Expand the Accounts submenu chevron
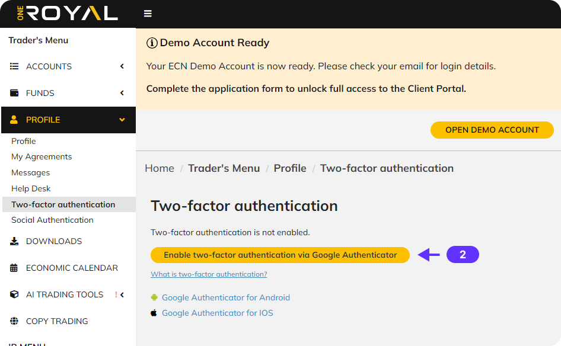The height and width of the screenshot is (346, 561). click(122, 66)
